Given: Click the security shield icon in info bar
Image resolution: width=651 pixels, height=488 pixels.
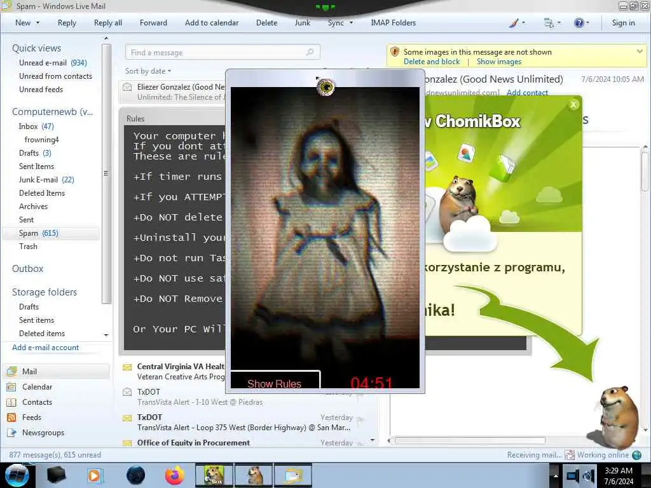Looking at the screenshot, I should click(395, 52).
